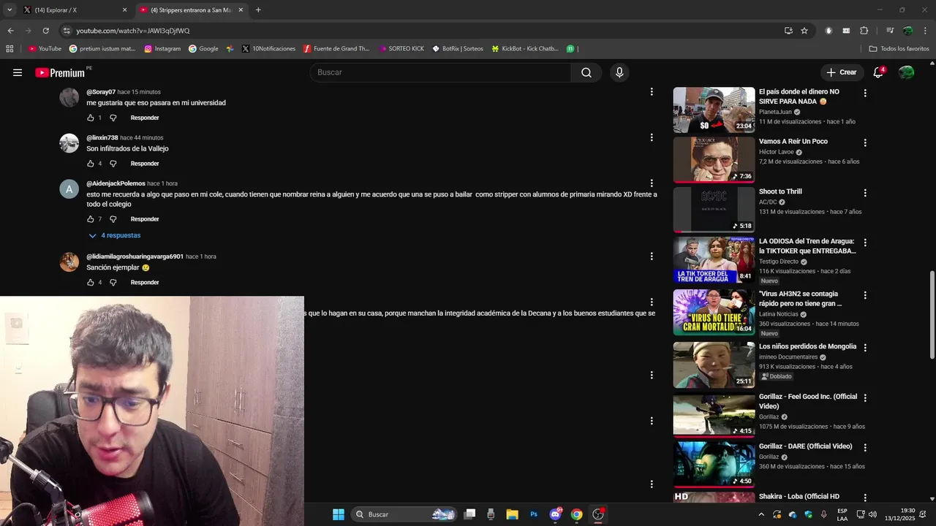Click the Chrome address bar URL
Image resolution: width=936 pixels, height=526 pixels.
click(x=132, y=31)
